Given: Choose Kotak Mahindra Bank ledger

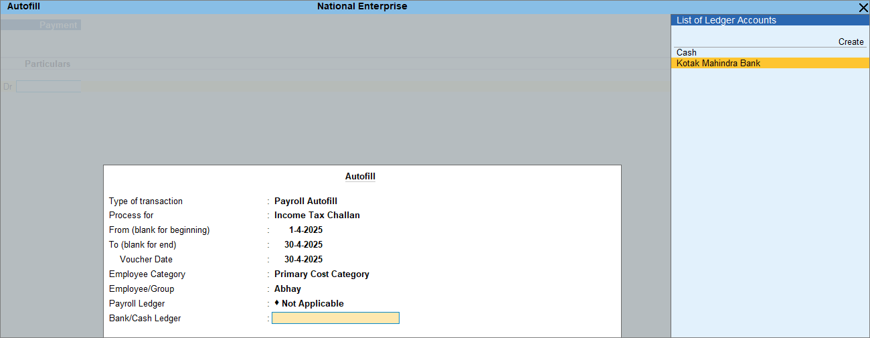Looking at the screenshot, I should [x=718, y=63].
